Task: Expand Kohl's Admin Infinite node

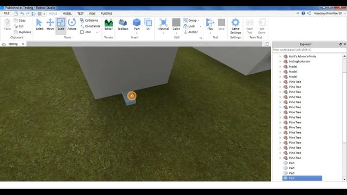Action: tap(280, 56)
